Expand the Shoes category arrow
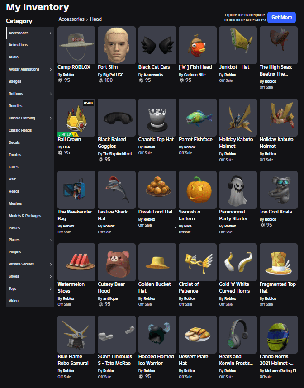Viewport: 304px width, 388px height. coord(51,276)
